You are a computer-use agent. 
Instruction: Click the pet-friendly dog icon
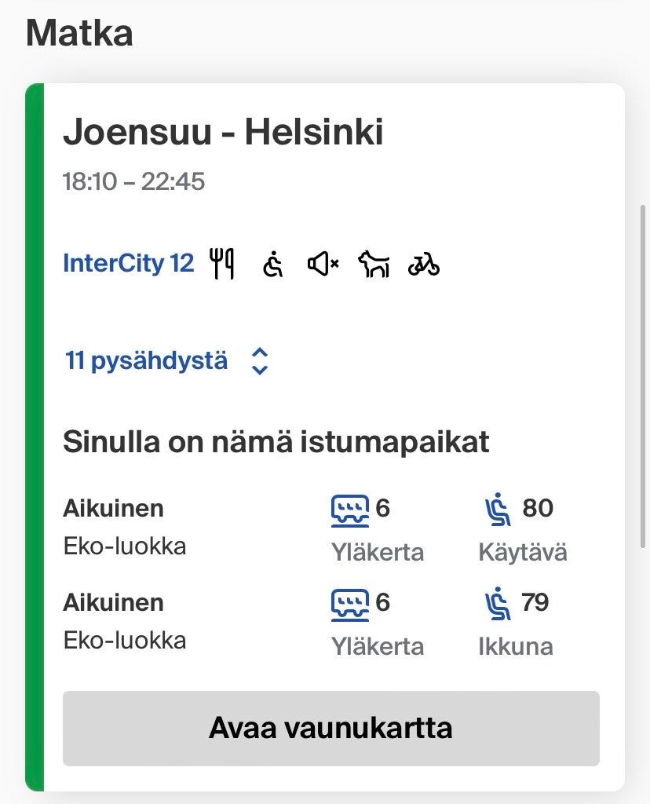[374, 264]
